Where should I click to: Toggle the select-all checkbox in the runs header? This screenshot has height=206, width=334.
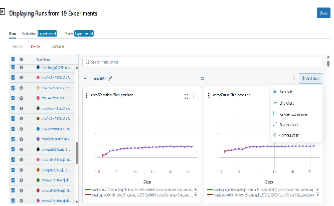[x=13, y=59]
